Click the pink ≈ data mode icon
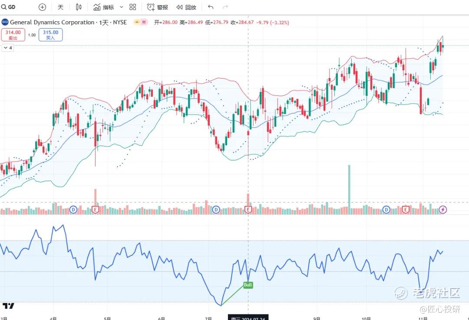Screen dimensions: 469x320 pyautogui.click(x=144, y=22)
